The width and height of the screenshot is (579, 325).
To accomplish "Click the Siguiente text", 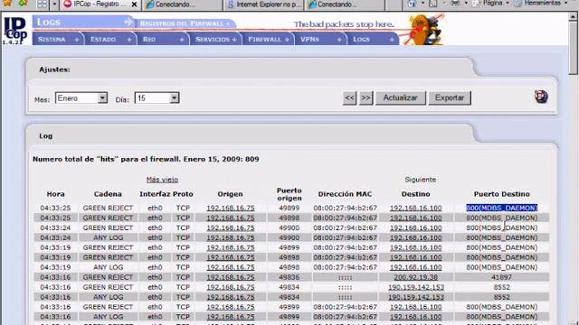I will coord(420,180).
